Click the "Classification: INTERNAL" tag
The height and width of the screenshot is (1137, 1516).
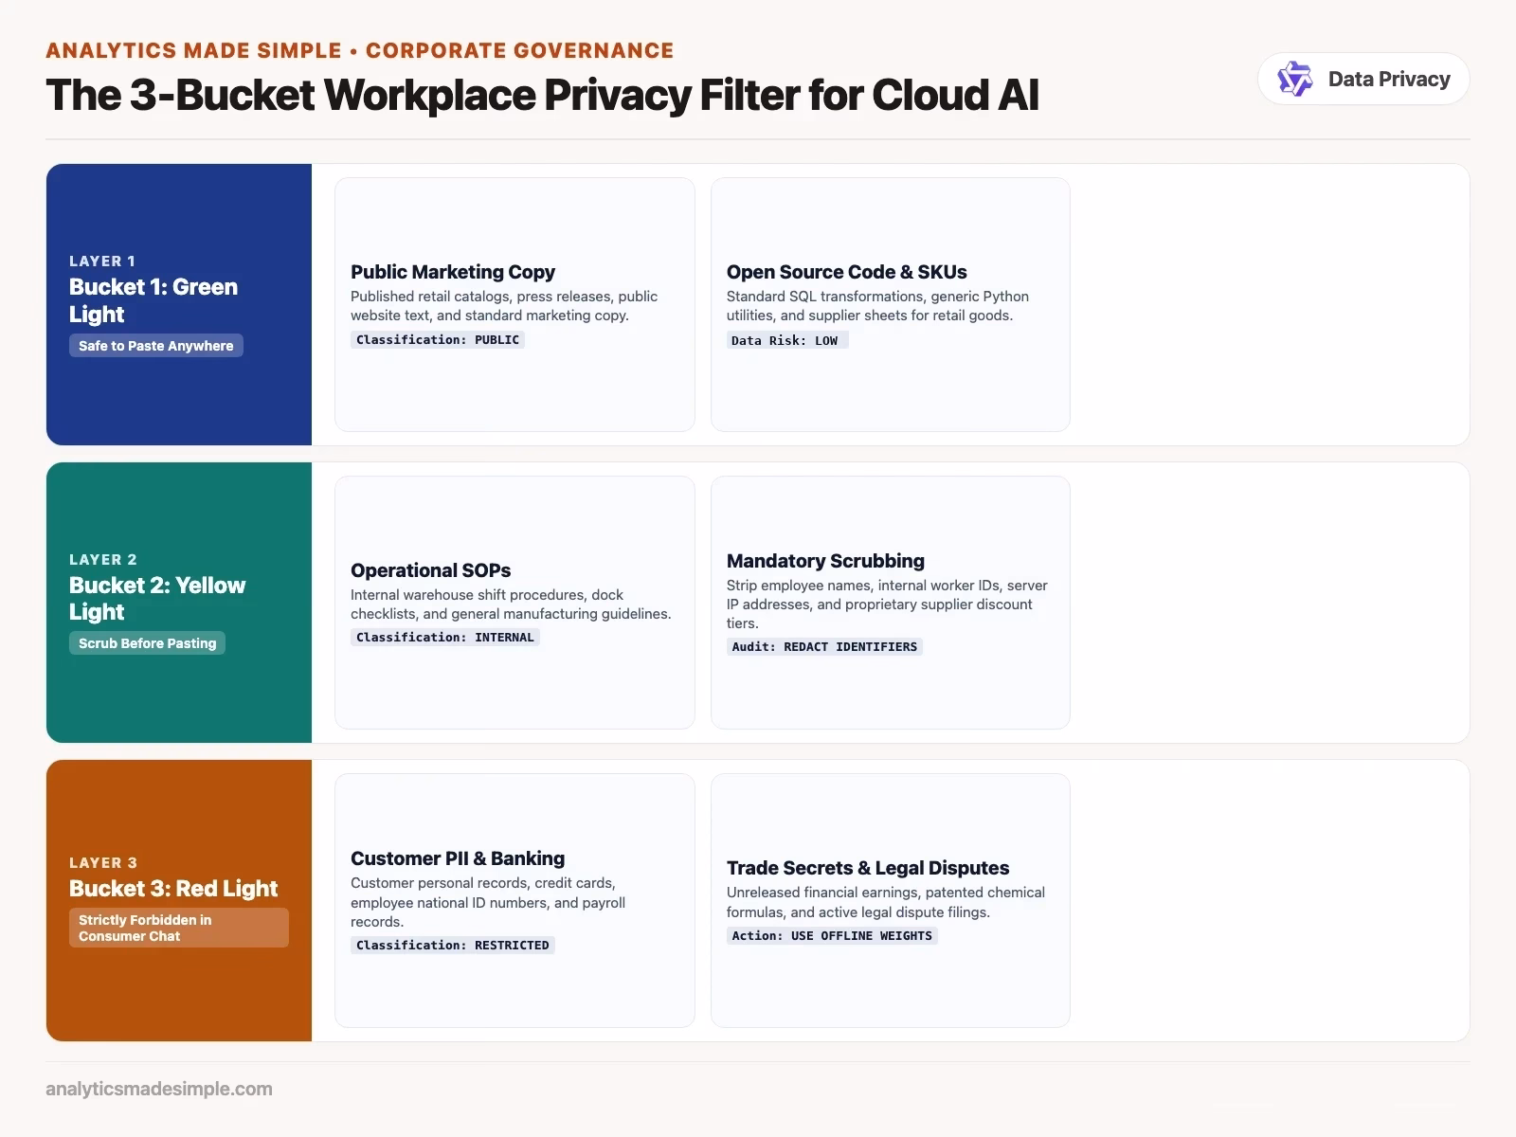(445, 637)
